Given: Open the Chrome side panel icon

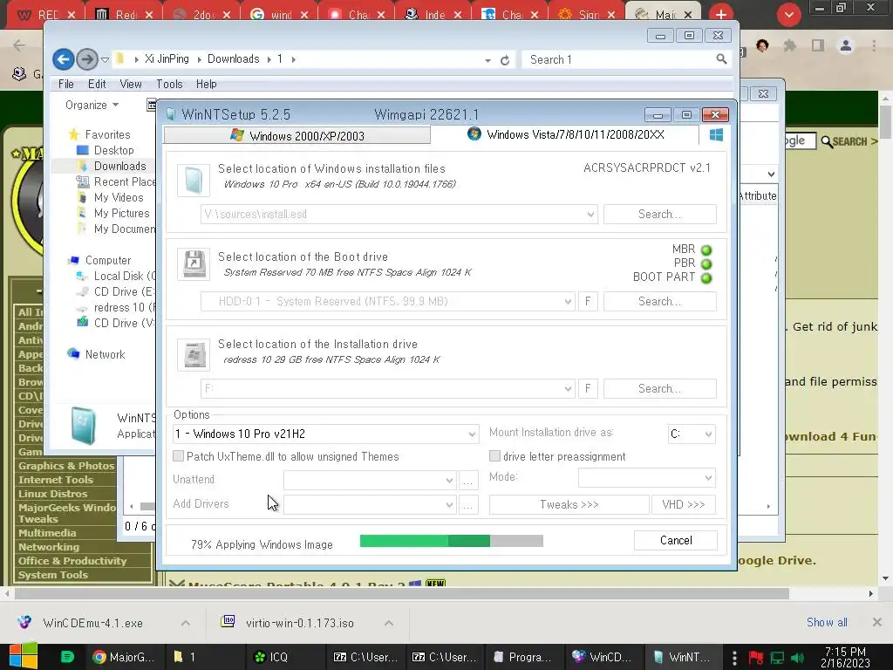Looking at the screenshot, I should tap(818, 45).
